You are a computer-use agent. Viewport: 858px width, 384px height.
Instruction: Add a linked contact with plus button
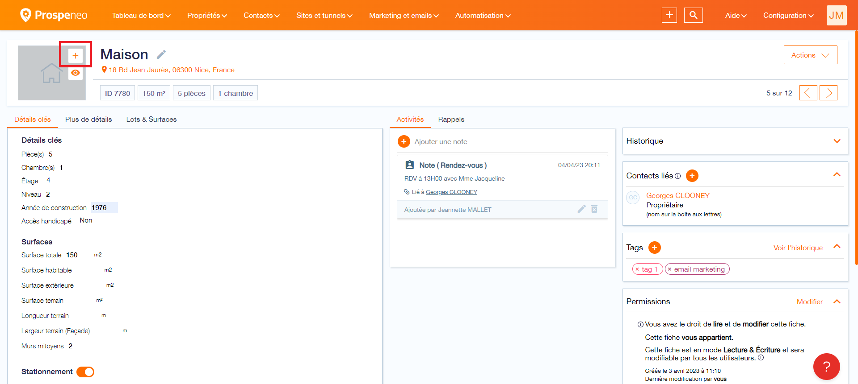(692, 176)
